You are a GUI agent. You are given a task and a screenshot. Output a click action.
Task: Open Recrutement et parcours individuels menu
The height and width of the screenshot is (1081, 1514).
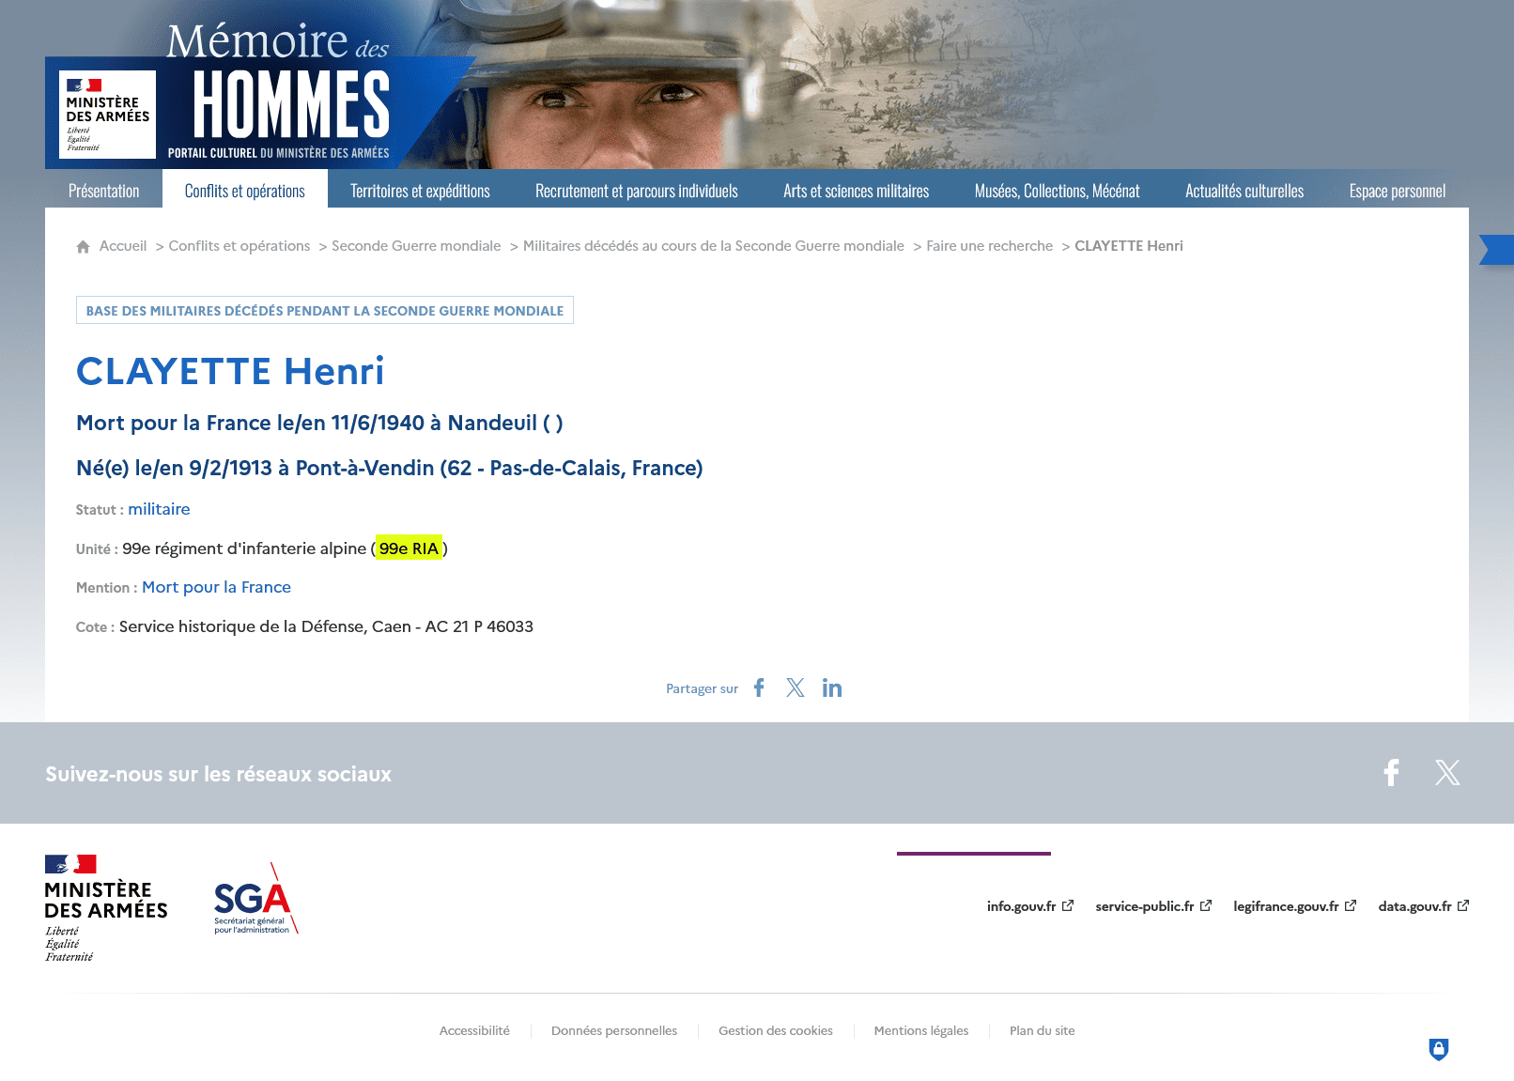coord(637,191)
